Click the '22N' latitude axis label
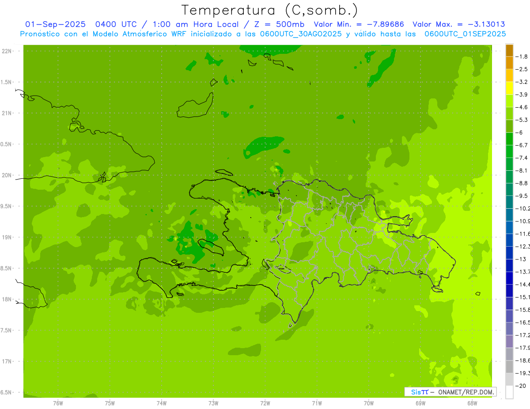Viewport: 530px width, 409px height. tap(7, 51)
